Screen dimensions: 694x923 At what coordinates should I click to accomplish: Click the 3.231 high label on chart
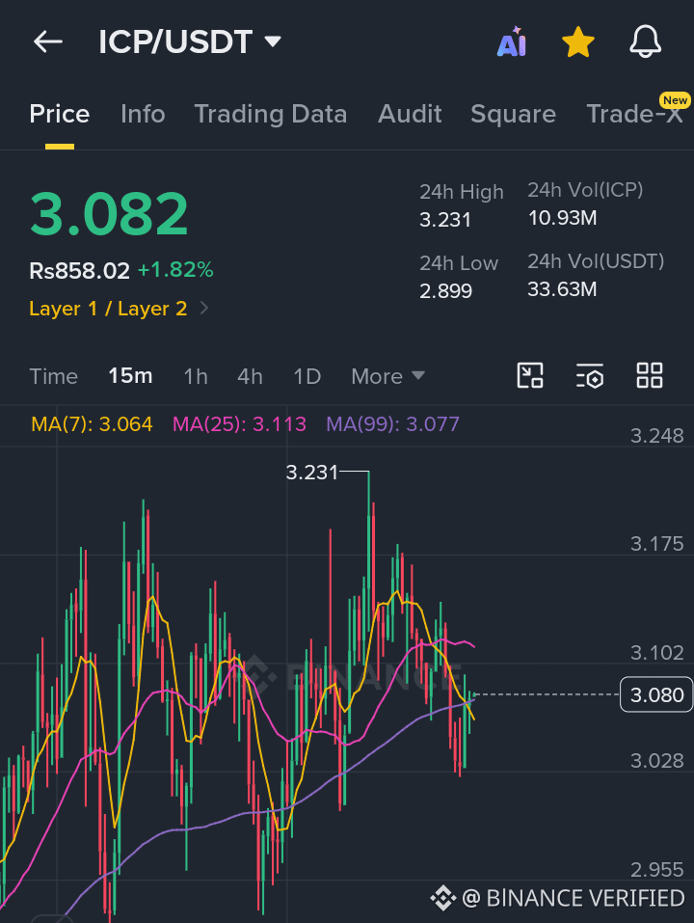click(312, 472)
